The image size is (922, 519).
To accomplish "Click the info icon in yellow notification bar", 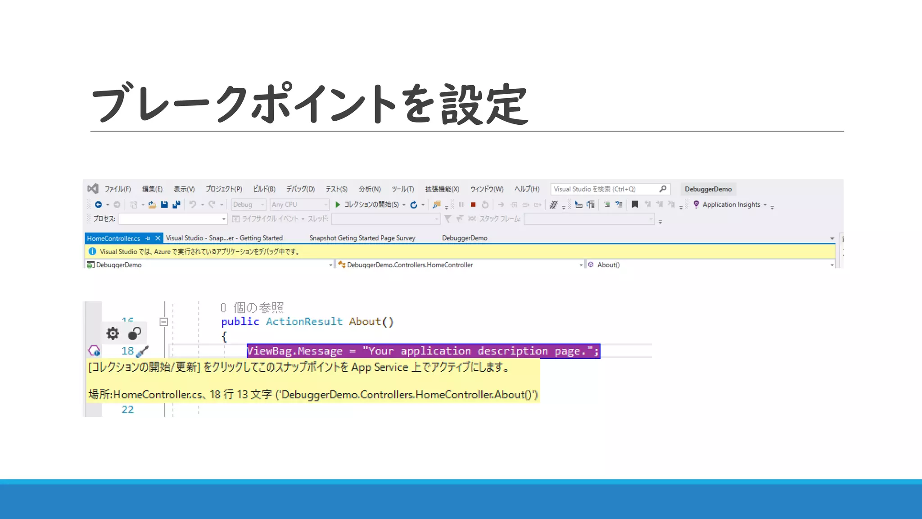I will 92,251.
